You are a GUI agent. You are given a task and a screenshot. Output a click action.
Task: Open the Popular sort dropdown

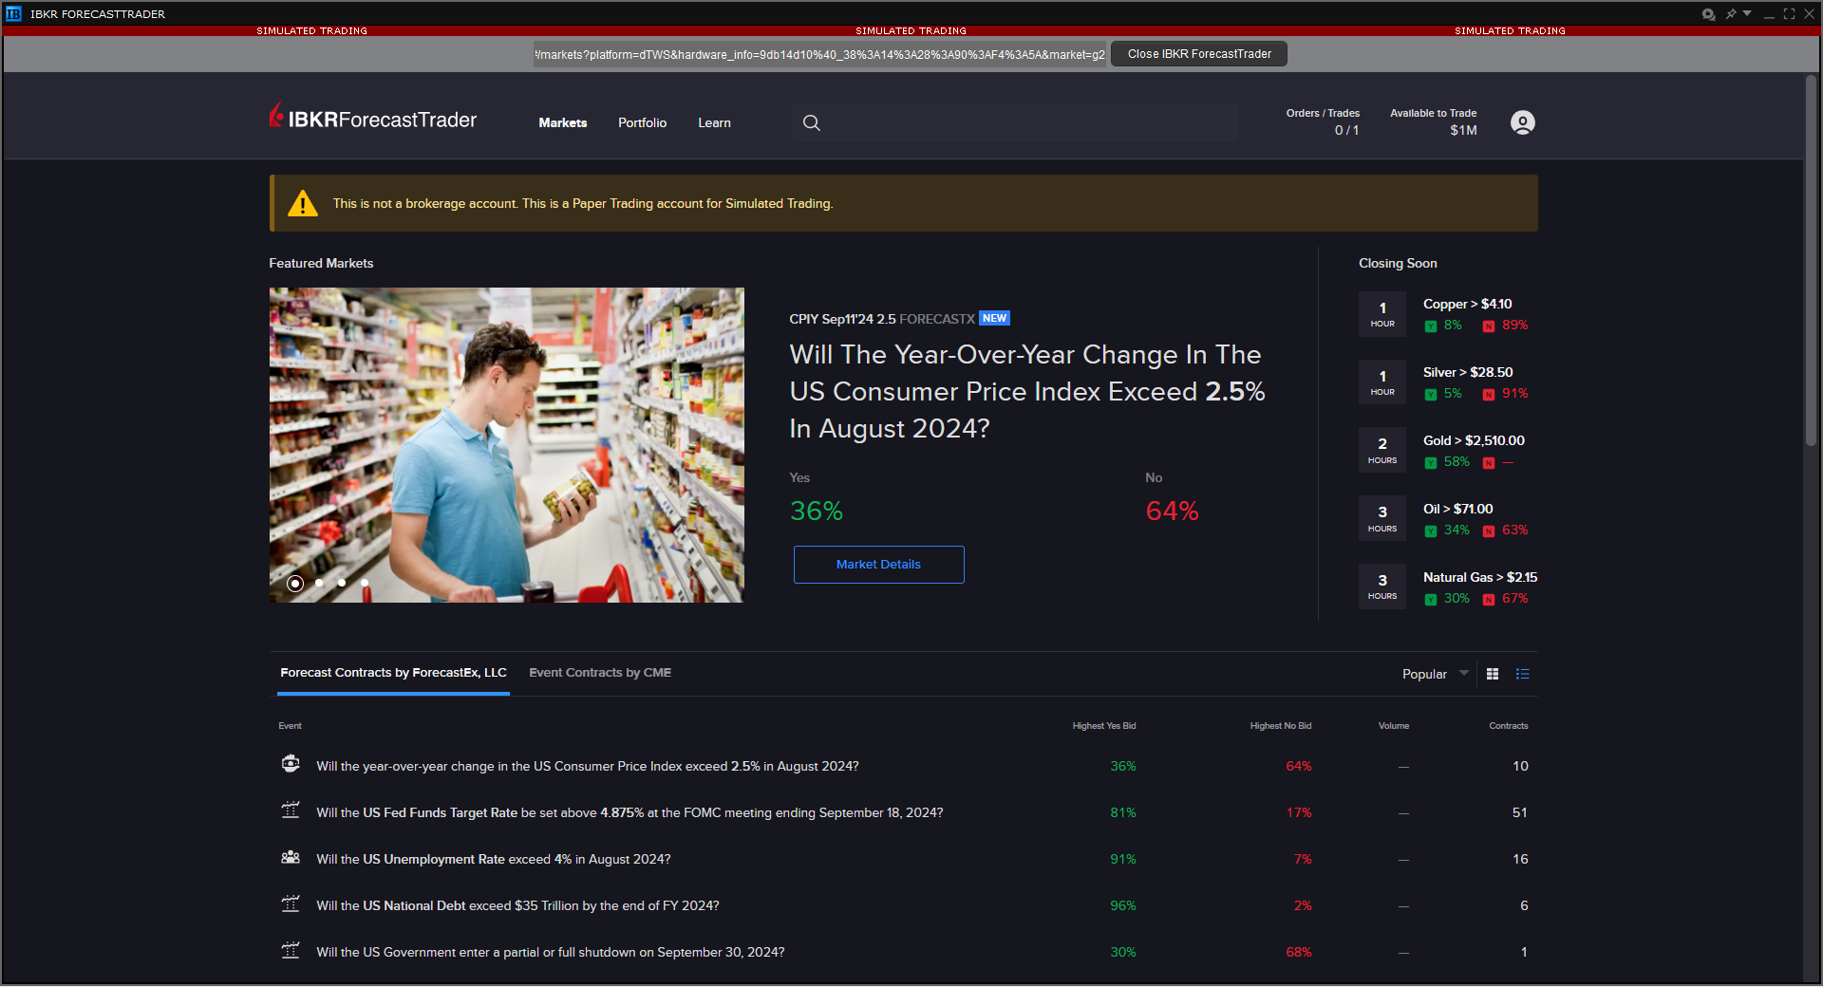(x=1435, y=674)
